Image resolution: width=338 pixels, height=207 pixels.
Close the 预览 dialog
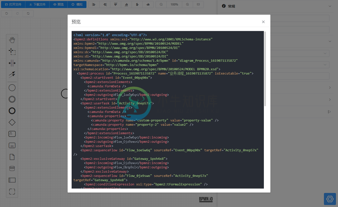[263, 22]
